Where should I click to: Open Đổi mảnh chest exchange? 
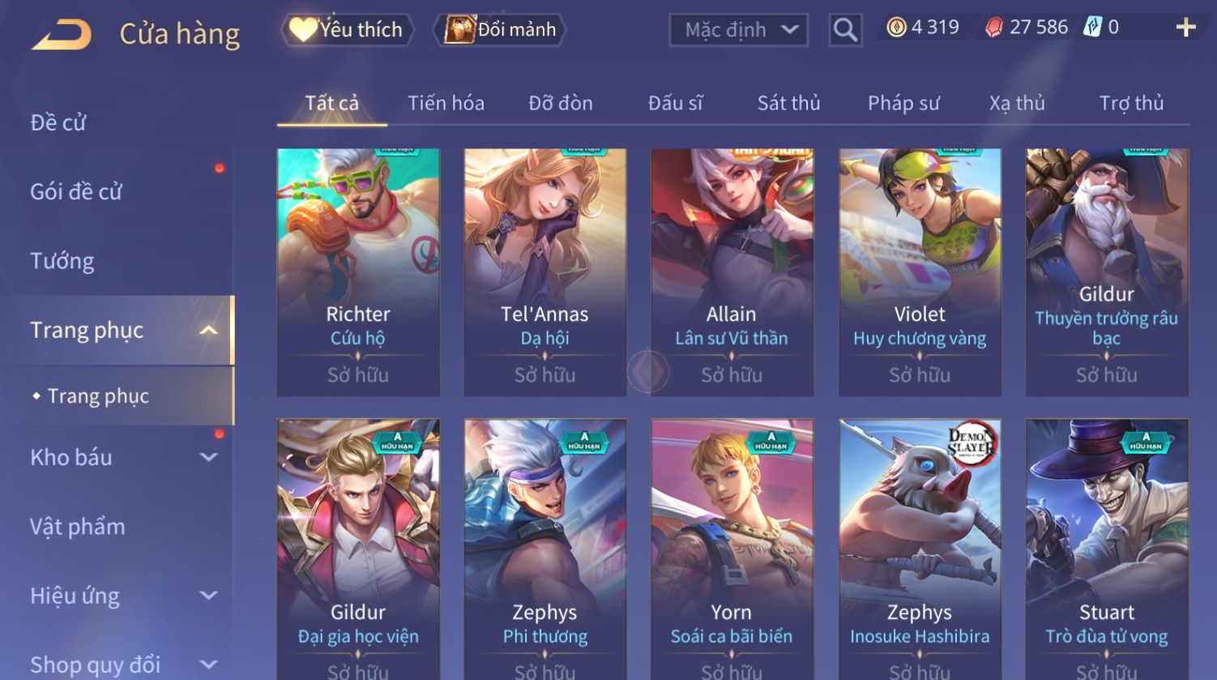[500, 30]
